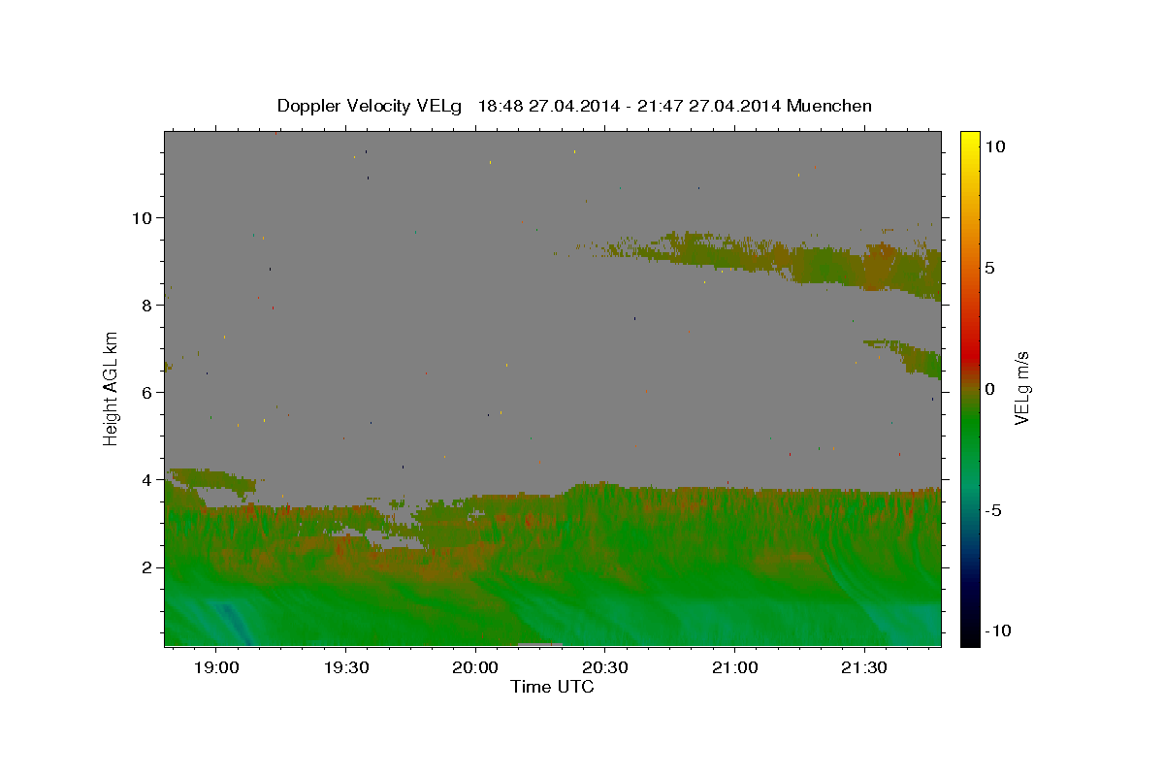The image size is (1164, 776).
Task: Click the 20:30 time tick label
Action: pyautogui.click(x=604, y=668)
